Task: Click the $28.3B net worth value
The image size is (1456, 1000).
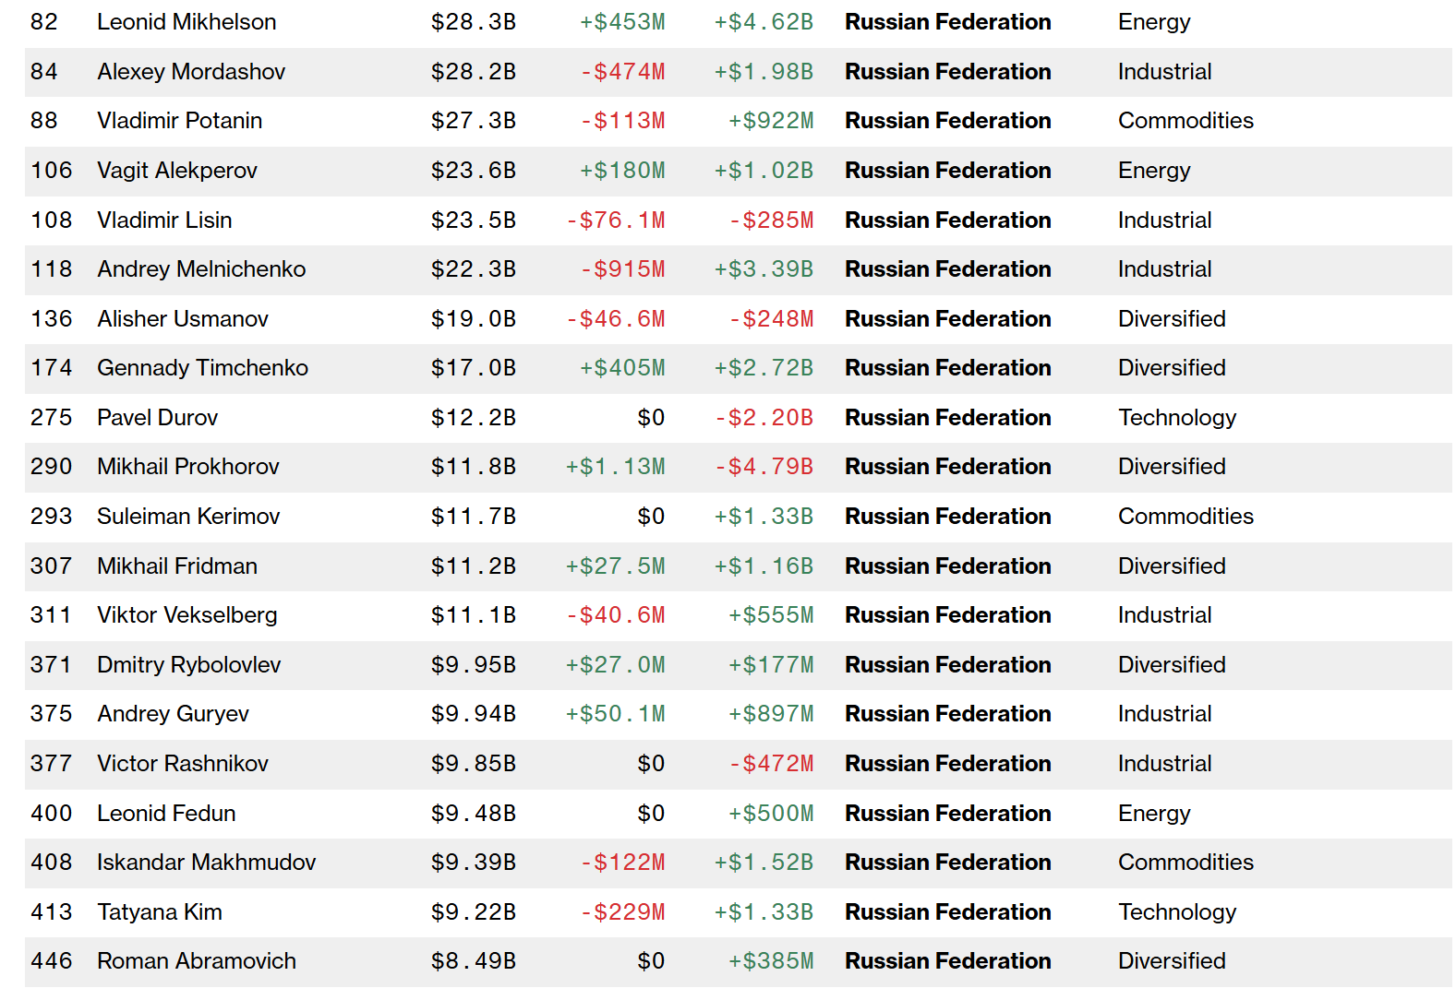Action: tap(474, 22)
